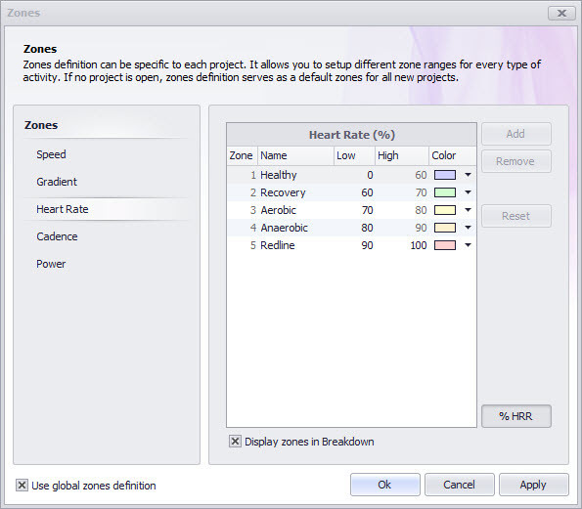Select the Redline zone name cell
The width and height of the screenshot is (582, 509).
(295, 245)
